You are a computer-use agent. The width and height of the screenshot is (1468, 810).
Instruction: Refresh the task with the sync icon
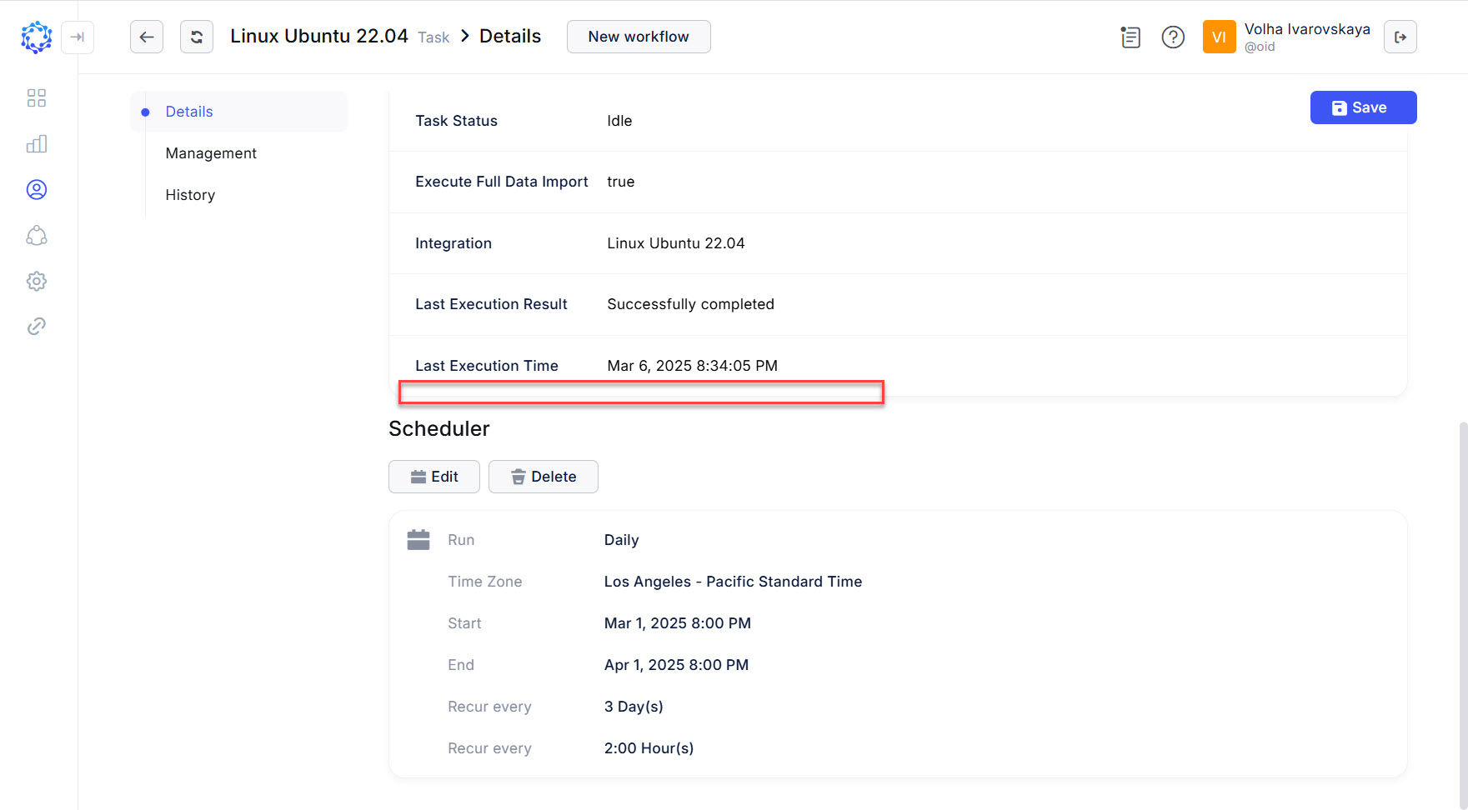point(197,37)
